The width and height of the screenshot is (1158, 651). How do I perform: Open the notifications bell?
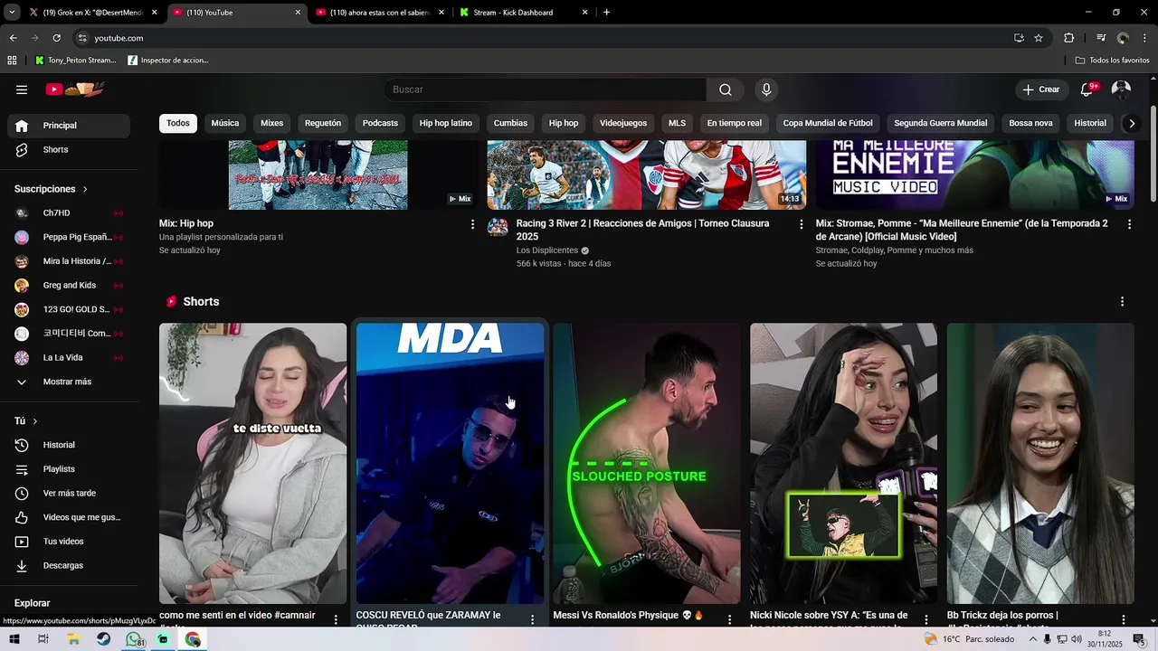click(x=1088, y=90)
